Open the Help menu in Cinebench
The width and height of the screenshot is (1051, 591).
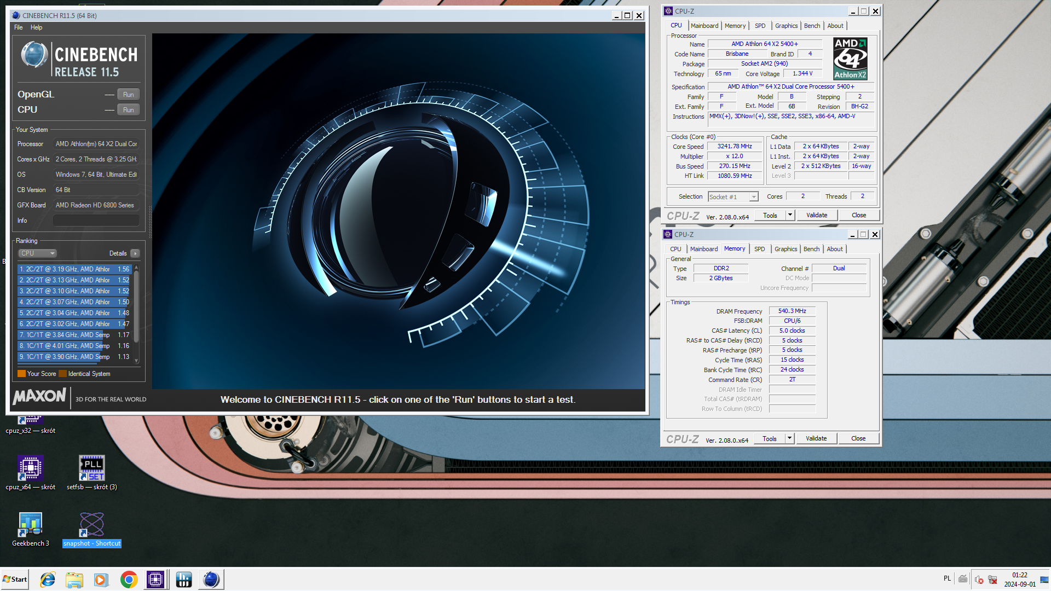(x=36, y=27)
